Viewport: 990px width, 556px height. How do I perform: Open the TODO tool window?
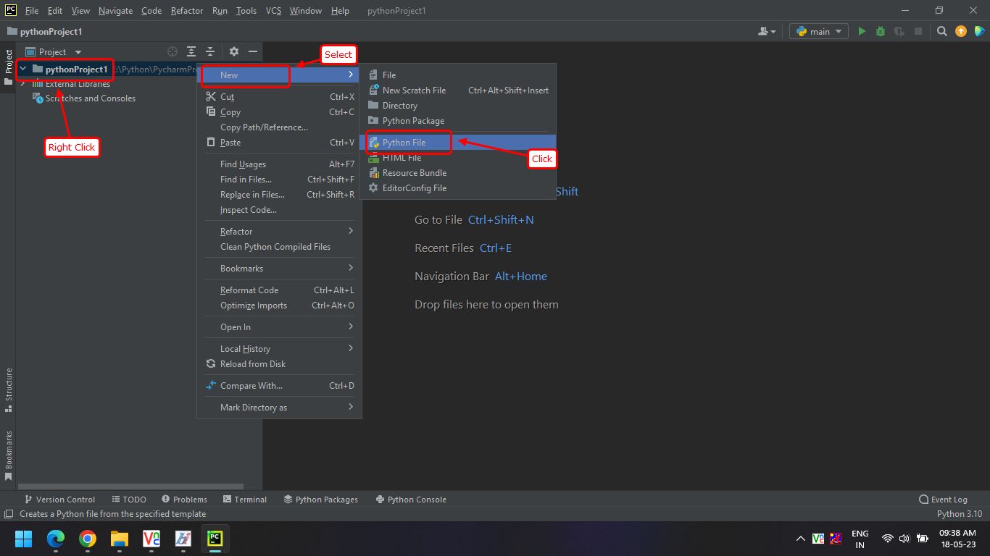click(x=129, y=500)
